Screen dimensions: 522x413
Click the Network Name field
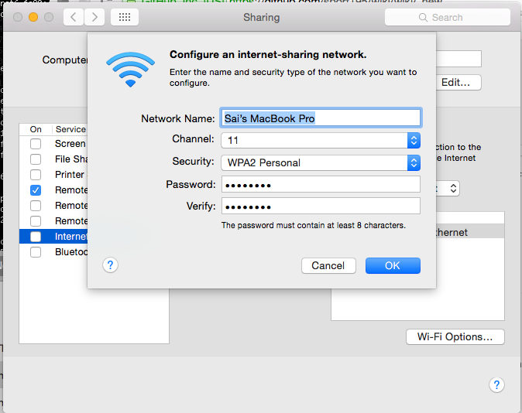coord(321,118)
